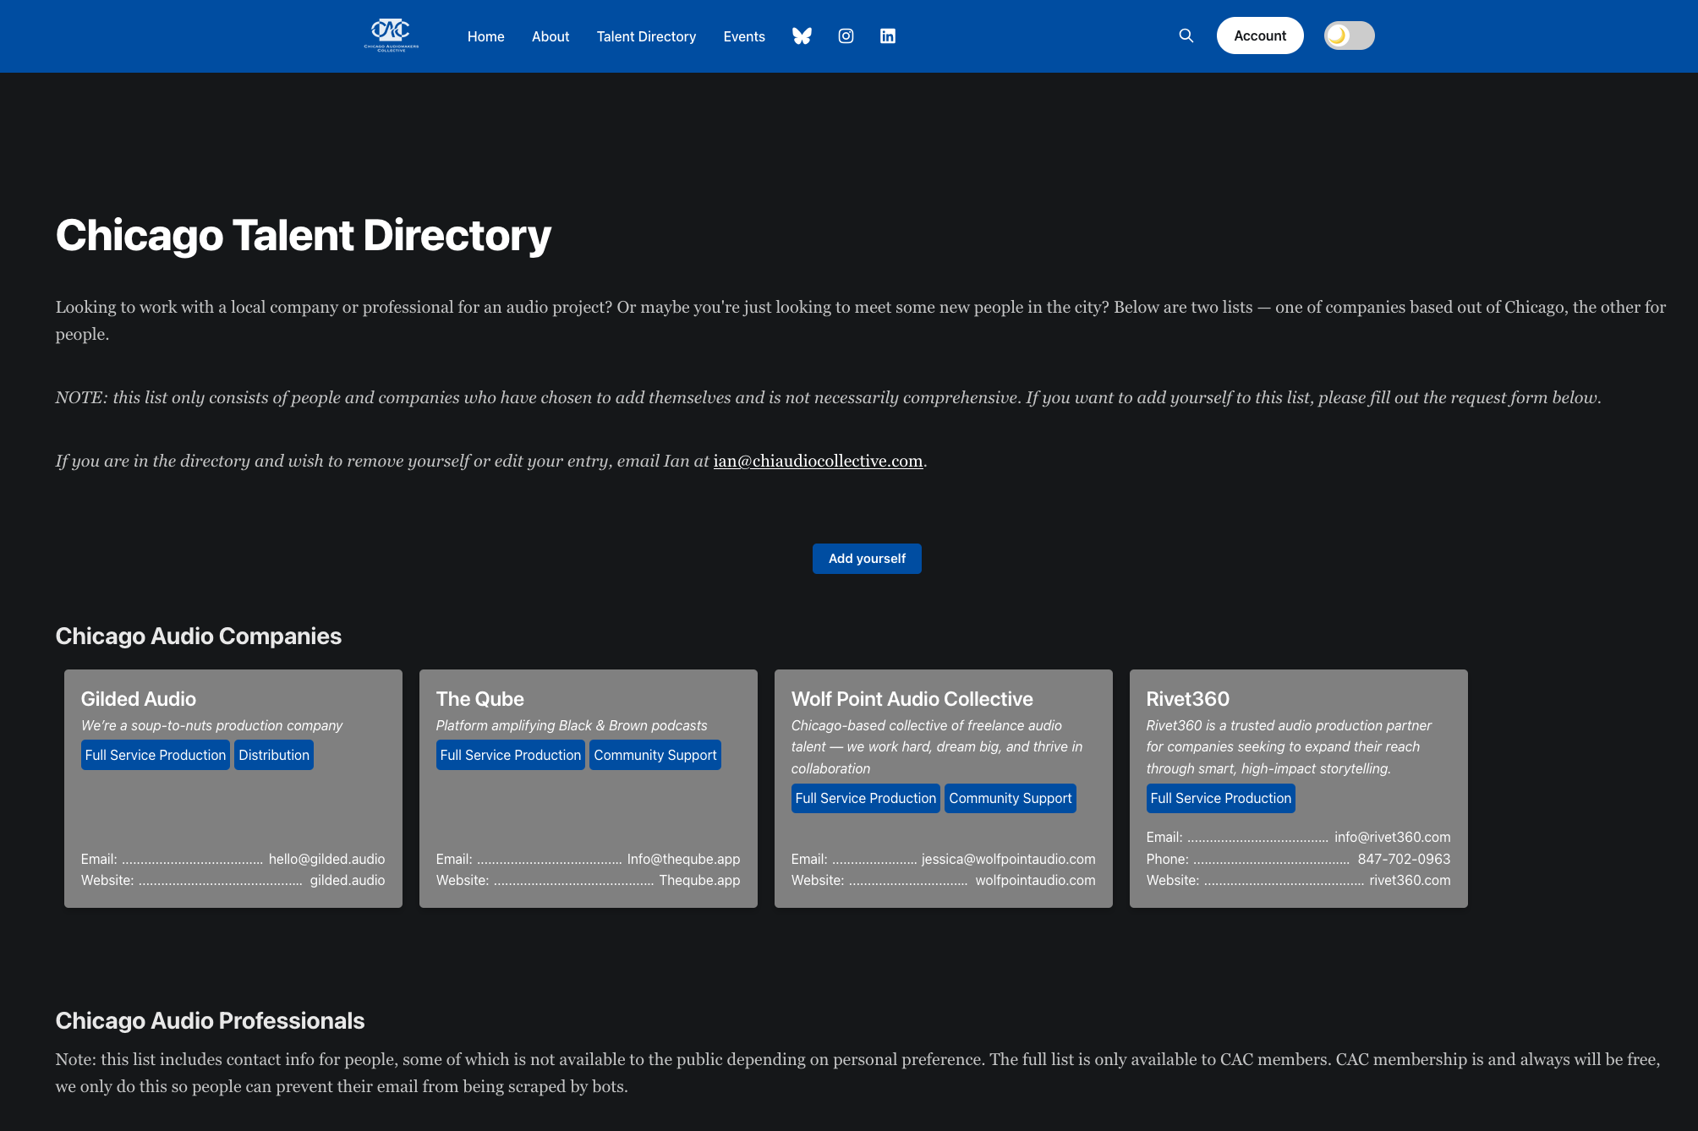The height and width of the screenshot is (1131, 1698).
Task: Open the Events menu item
Action: (x=744, y=36)
